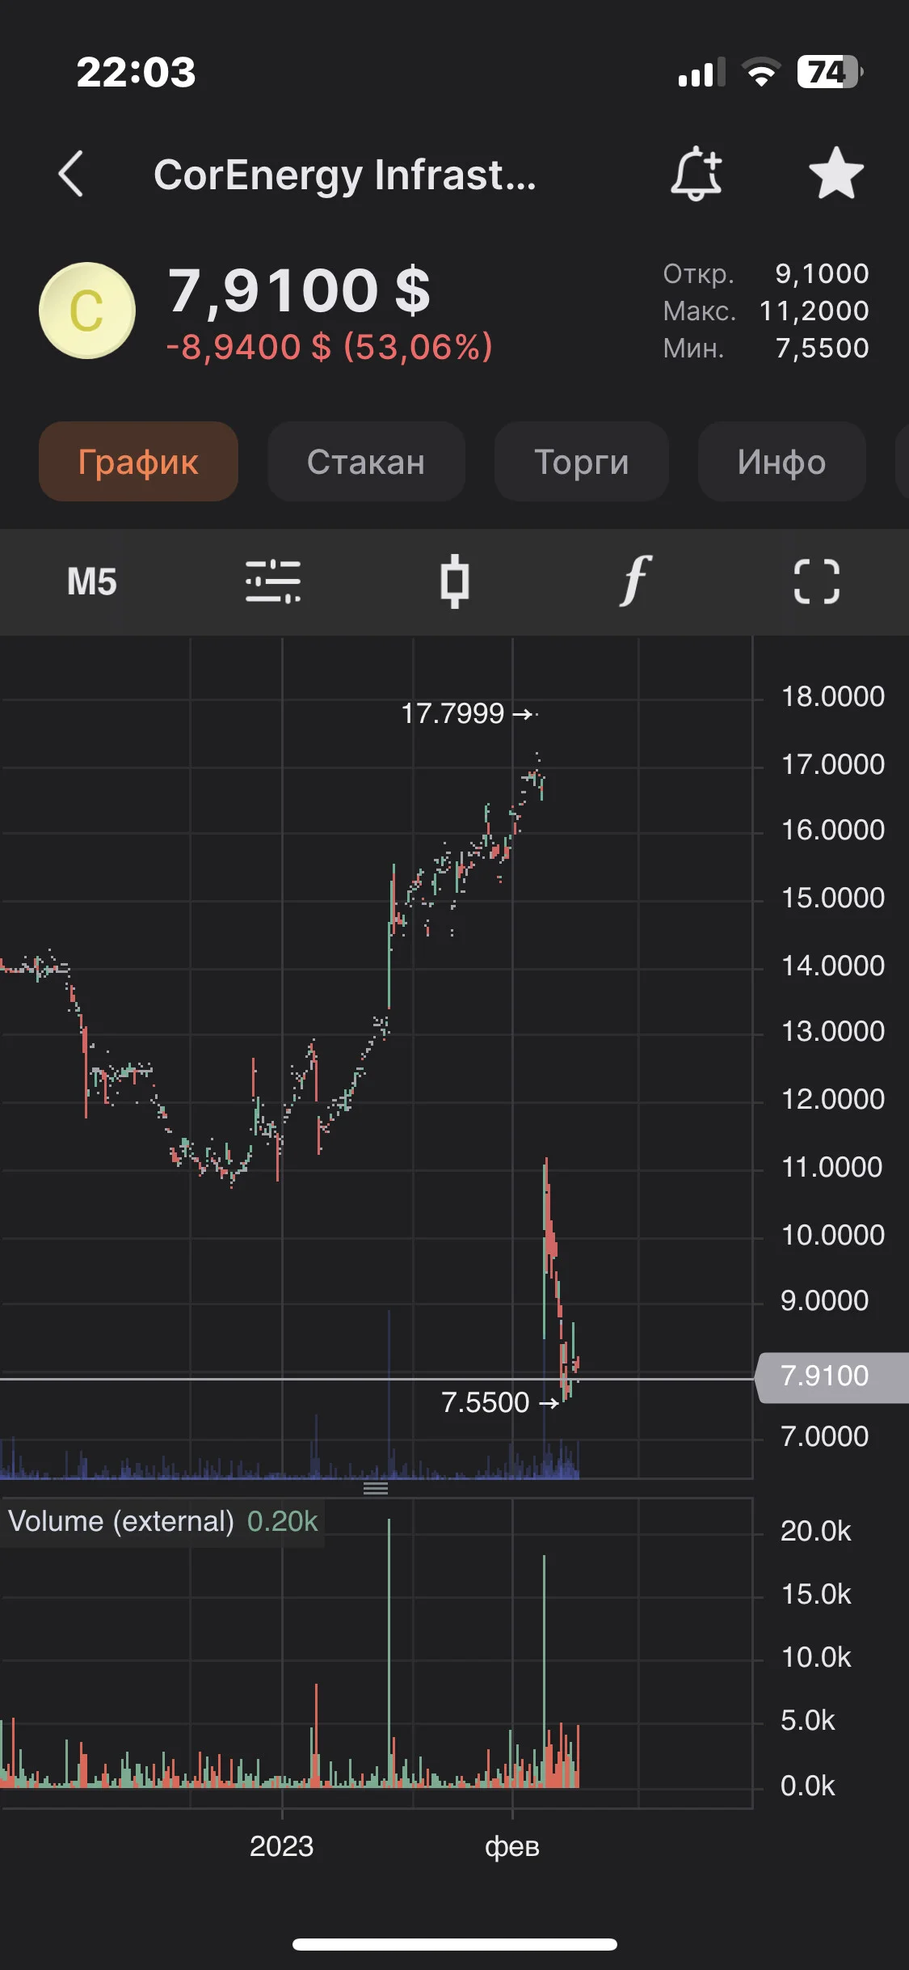The width and height of the screenshot is (909, 1970).
Task: Open the График tab
Action: click(x=138, y=462)
